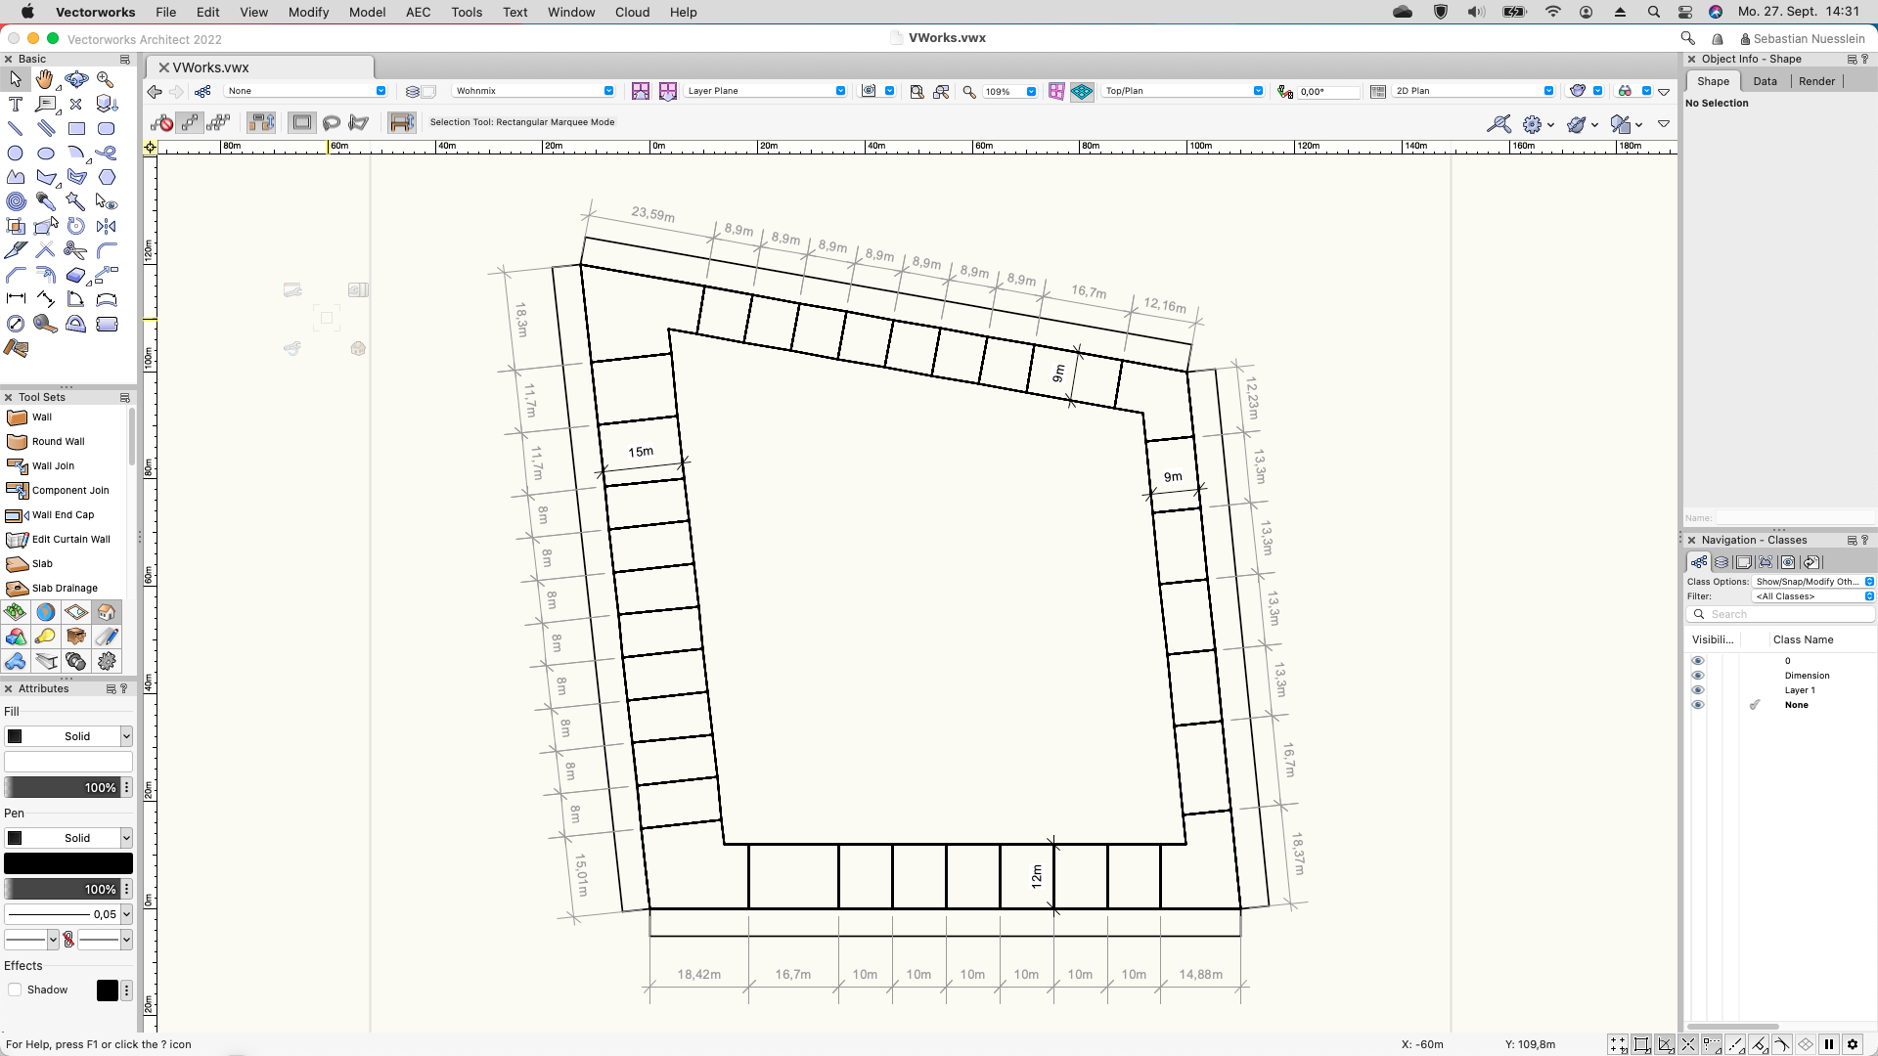The image size is (1878, 1056).
Task: Hide the Layer 1 class
Action: point(1698,690)
